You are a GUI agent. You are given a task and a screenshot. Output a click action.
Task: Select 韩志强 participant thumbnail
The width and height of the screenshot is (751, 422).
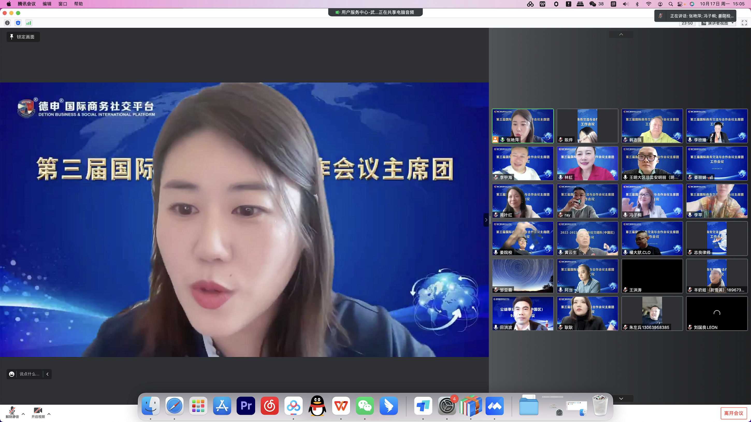(x=652, y=126)
